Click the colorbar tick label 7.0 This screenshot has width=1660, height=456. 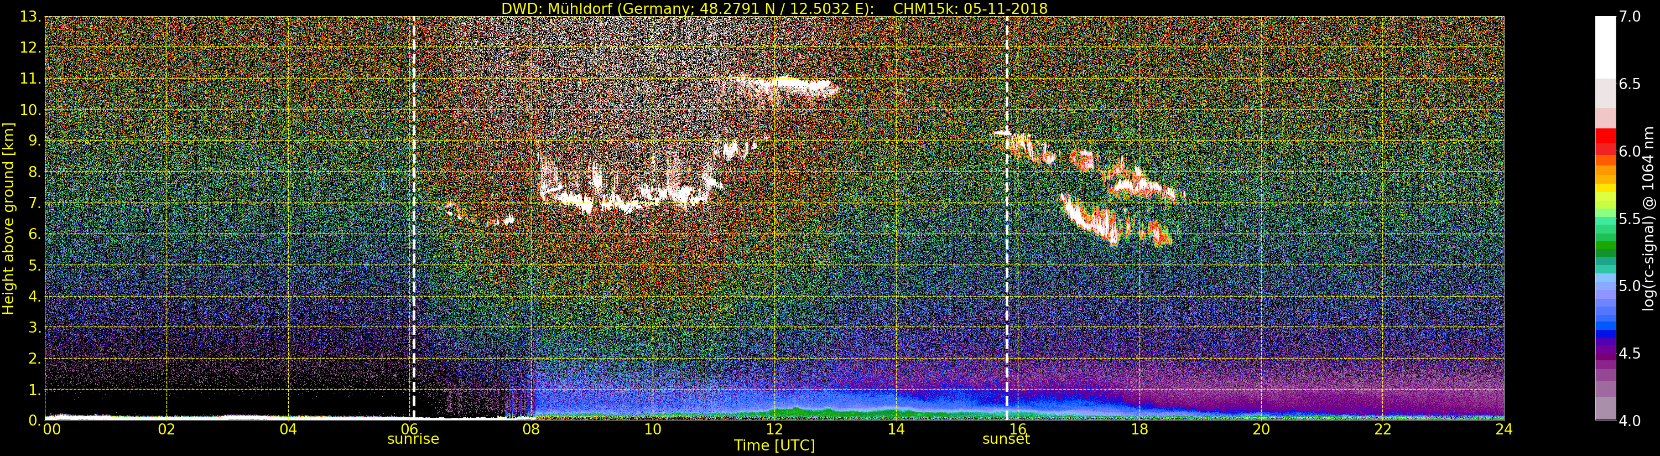pyautogui.click(x=1630, y=17)
